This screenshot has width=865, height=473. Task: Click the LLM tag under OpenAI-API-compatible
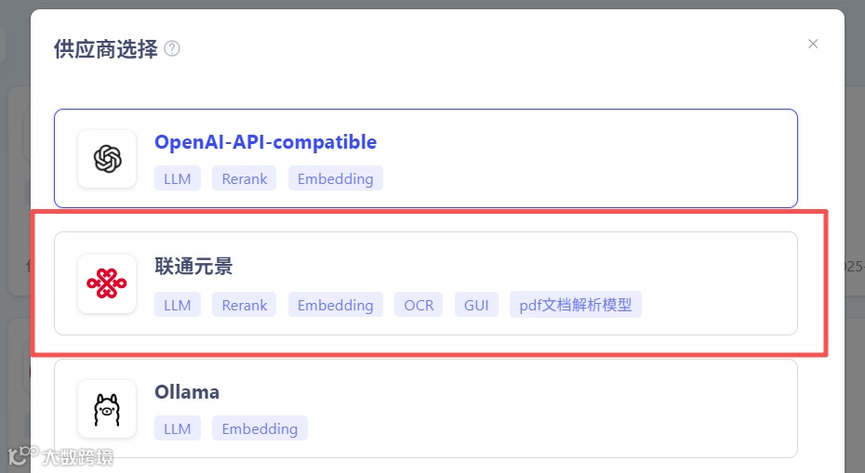(177, 178)
